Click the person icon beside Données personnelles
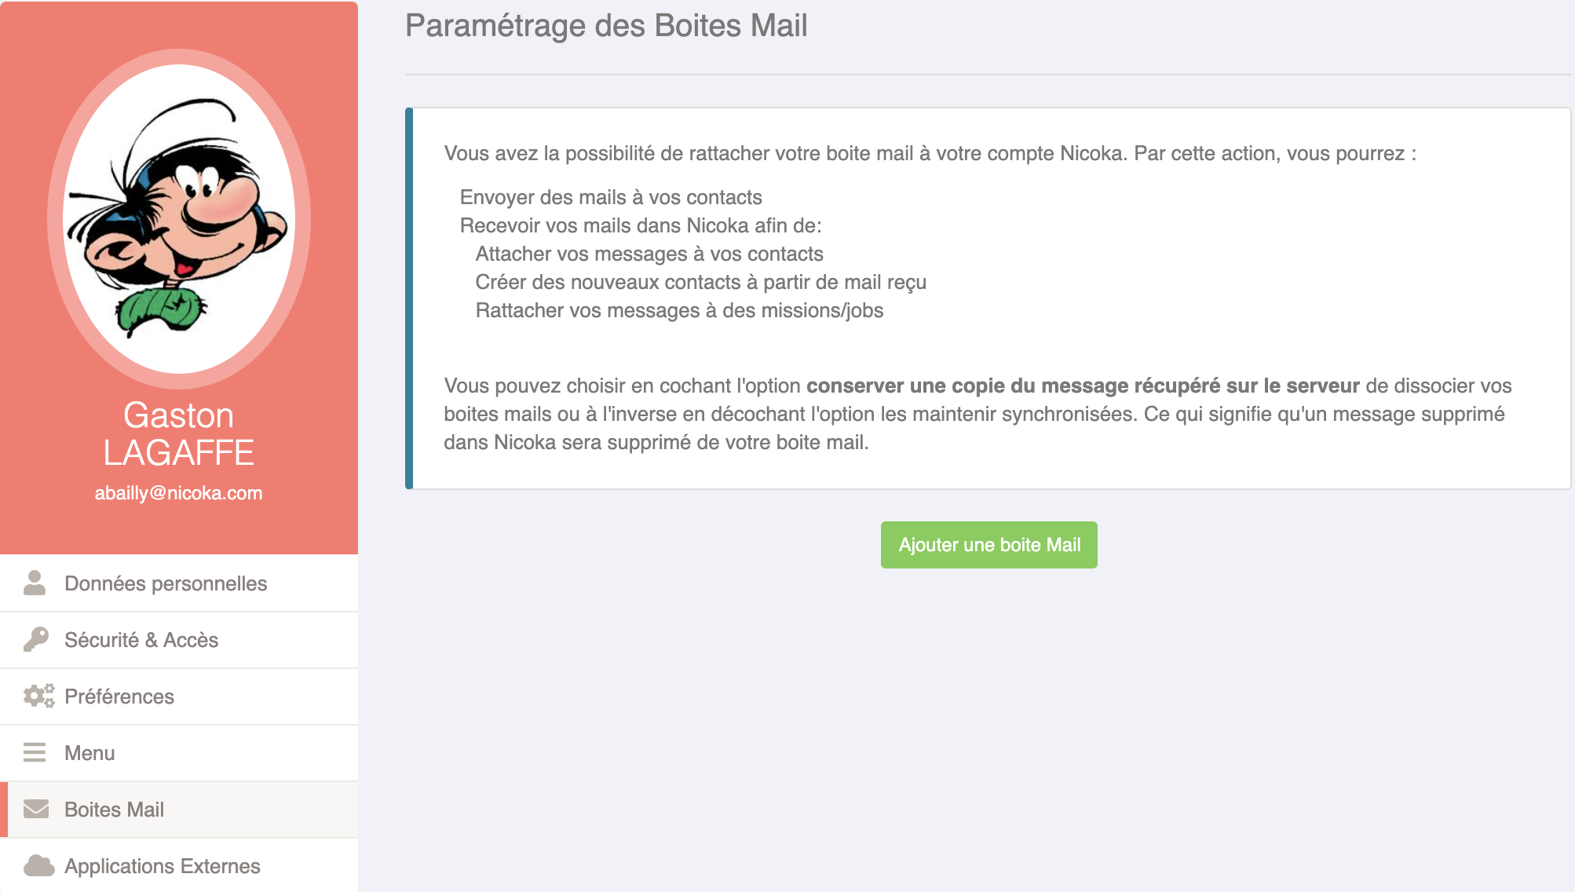Image resolution: width=1575 pixels, height=892 pixels. 35,583
